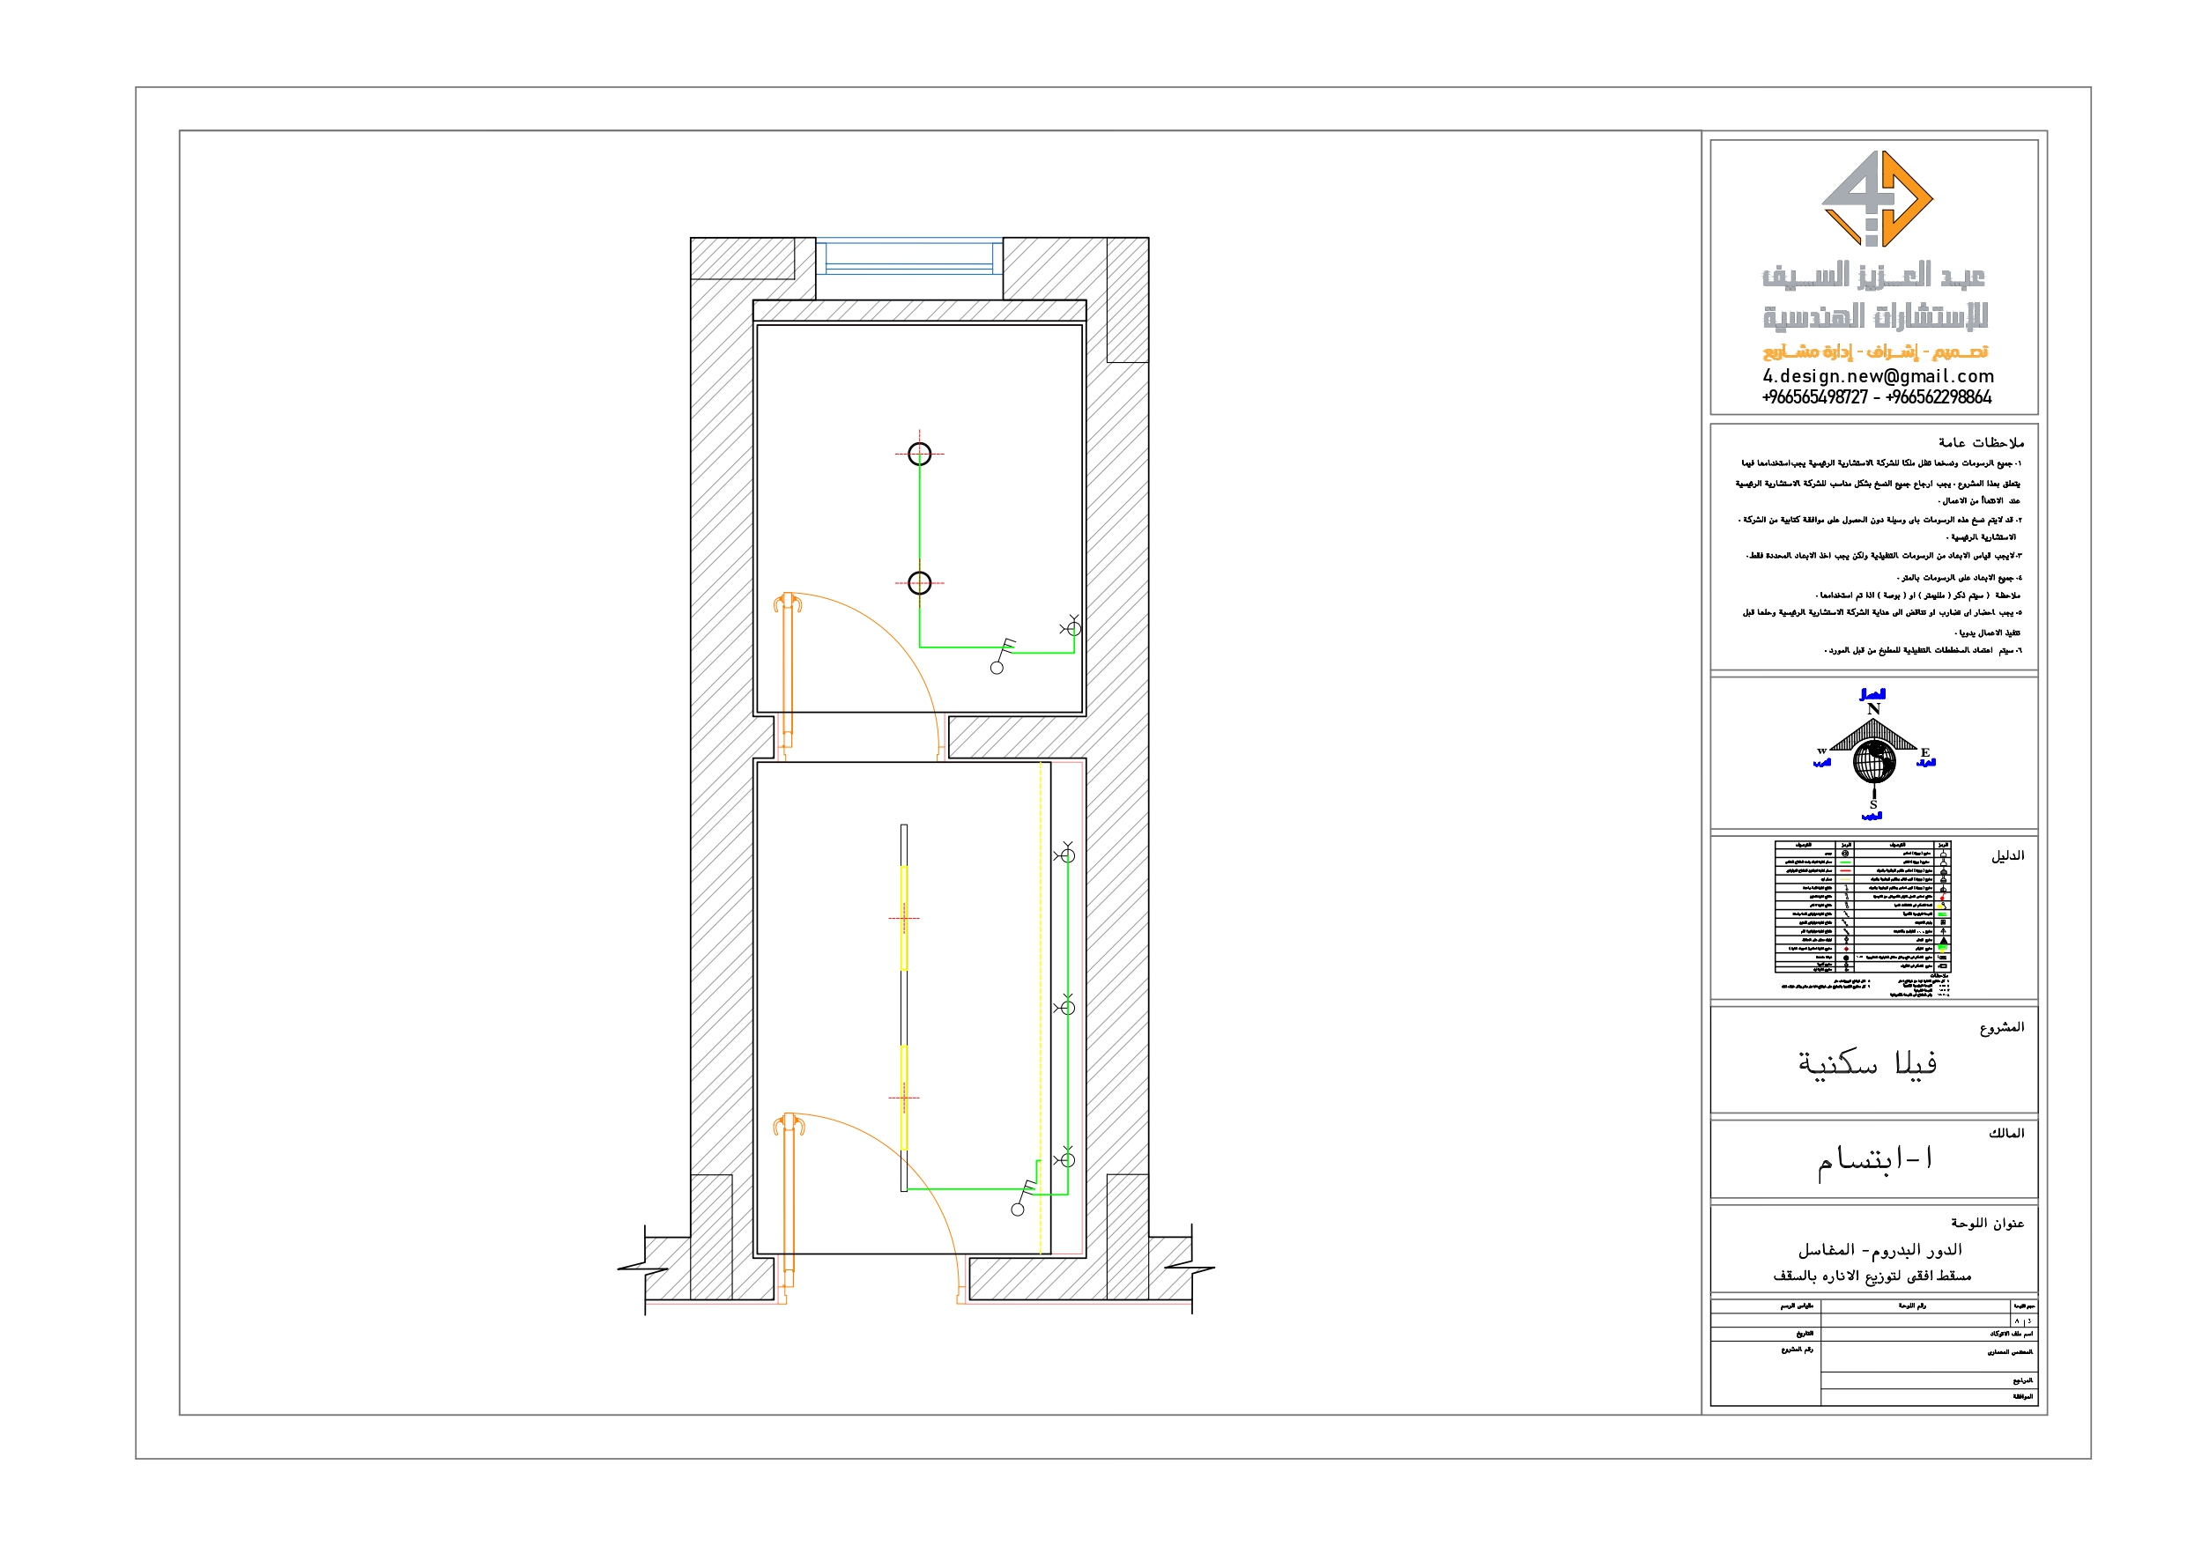2187x1546 pixels.
Task: Click the 'الدليل' legend label
Action: pos(2007,855)
